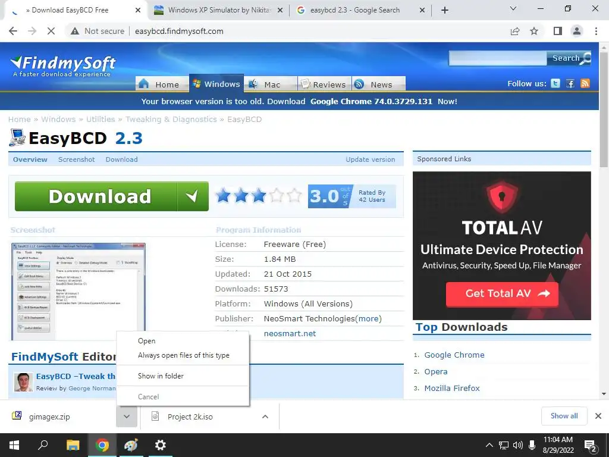Show hidden system tray icons

click(x=489, y=445)
